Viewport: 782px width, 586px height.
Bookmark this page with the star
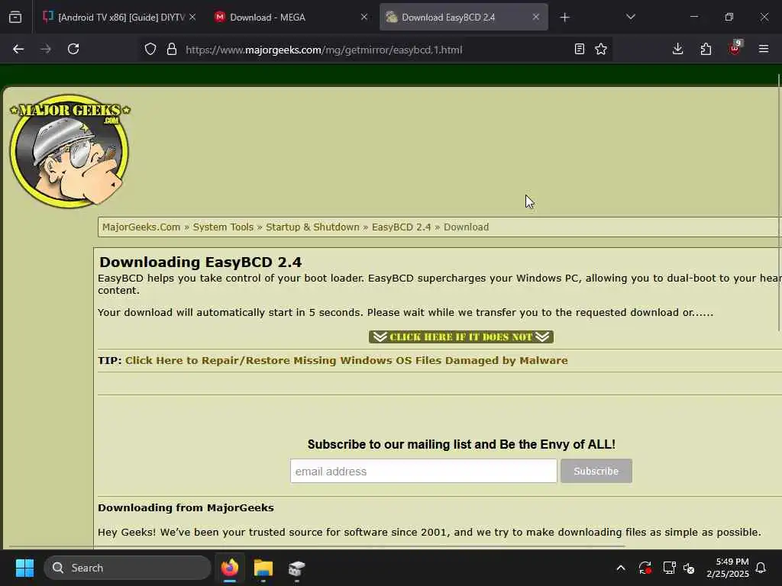coord(601,49)
